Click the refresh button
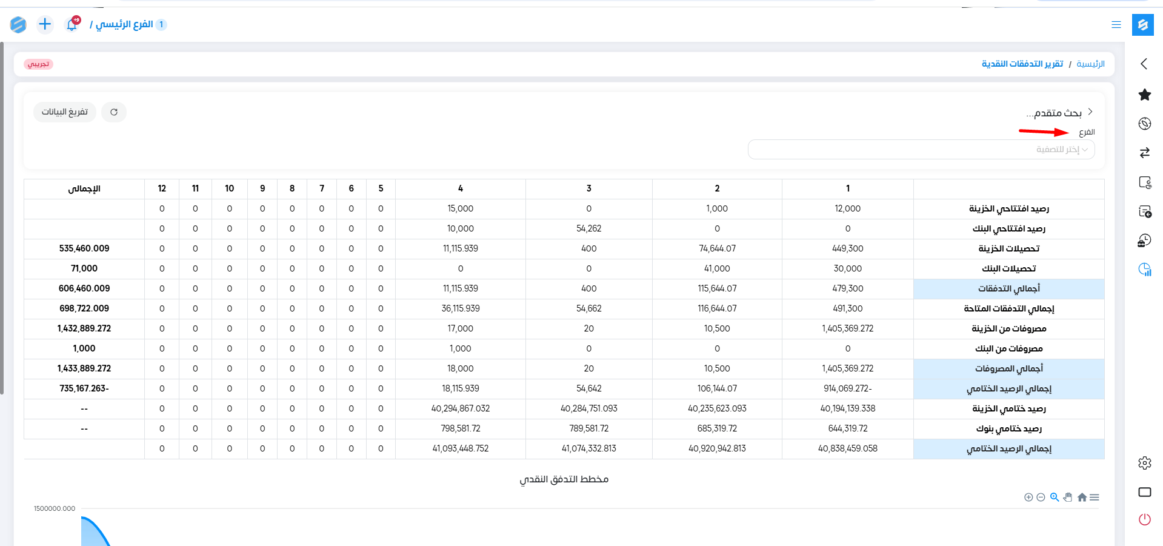The width and height of the screenshot is (1163, 546). click(114, 112)
